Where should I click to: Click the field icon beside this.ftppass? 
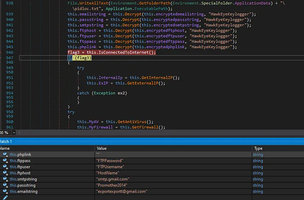click(5, 161)
